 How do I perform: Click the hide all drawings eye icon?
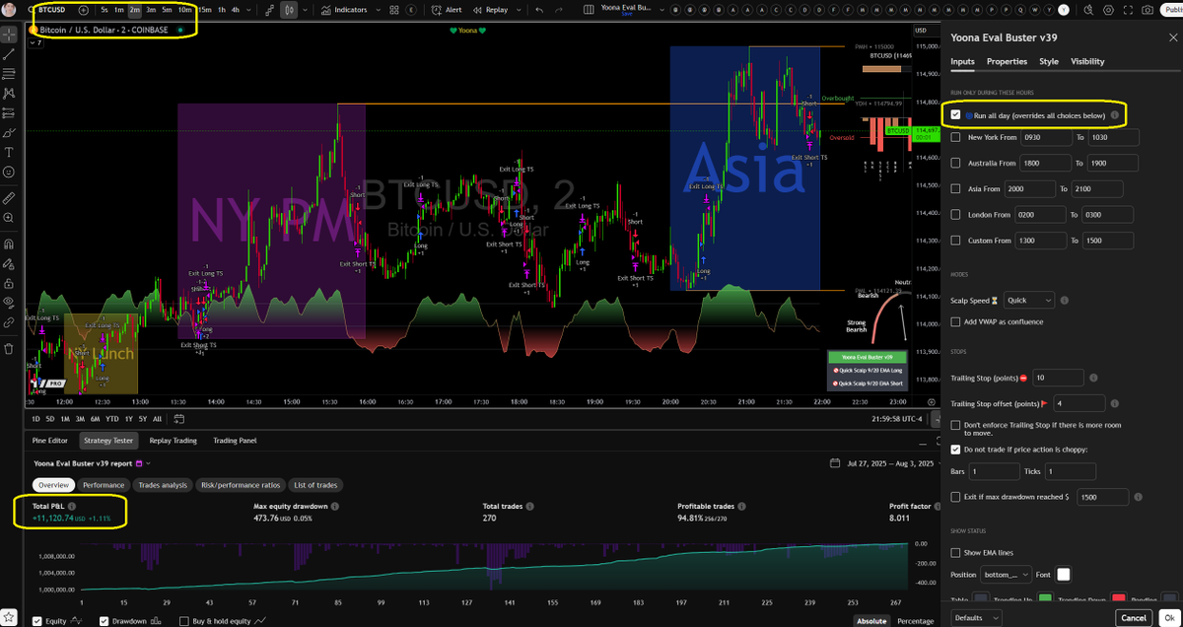pos(9,302)
